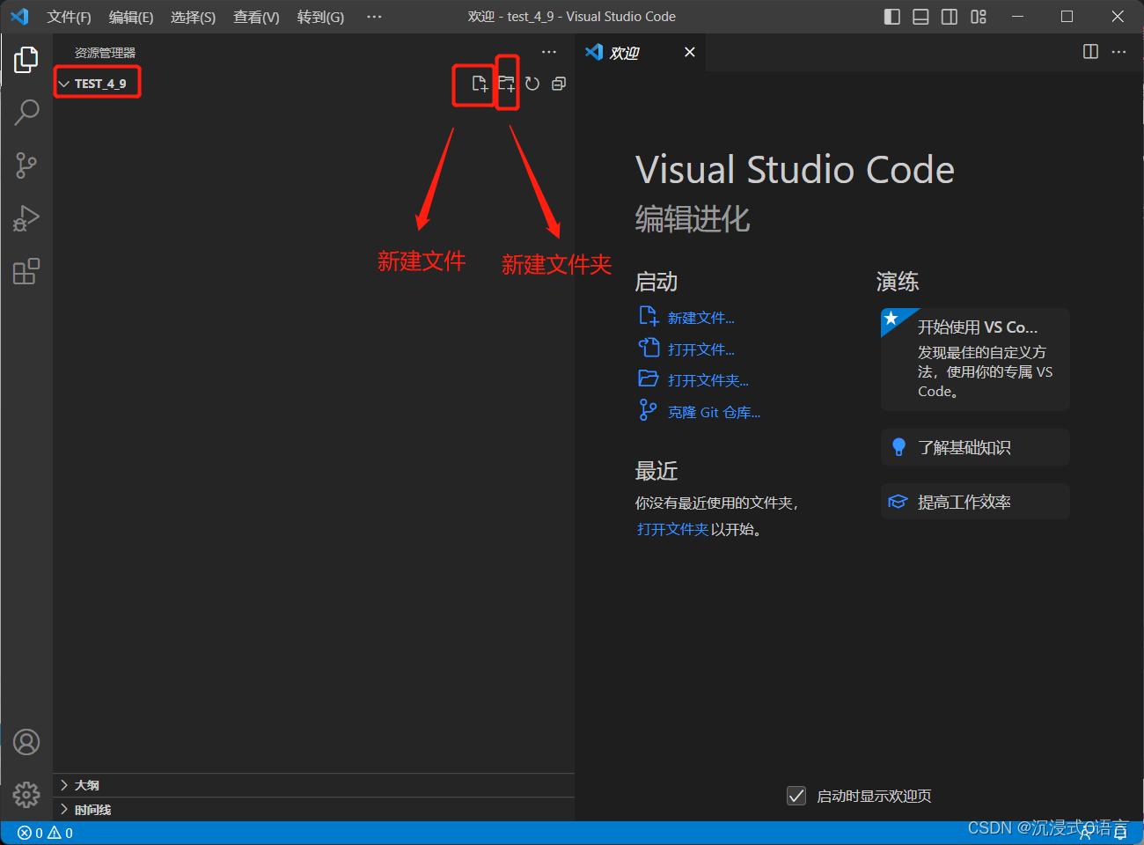Expand the 大纲 outline section

point(313,785)
